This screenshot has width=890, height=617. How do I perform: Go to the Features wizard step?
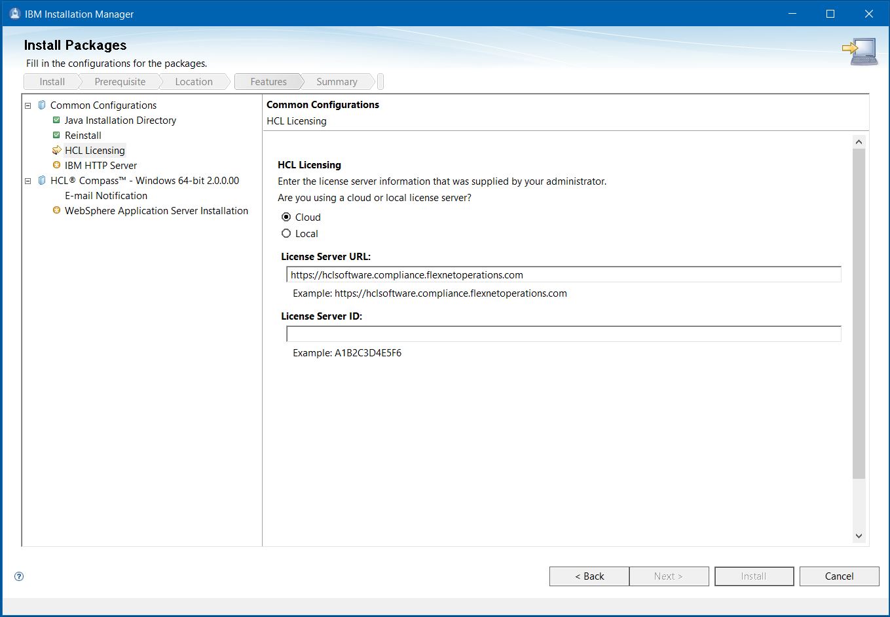(x=269, y=82)
